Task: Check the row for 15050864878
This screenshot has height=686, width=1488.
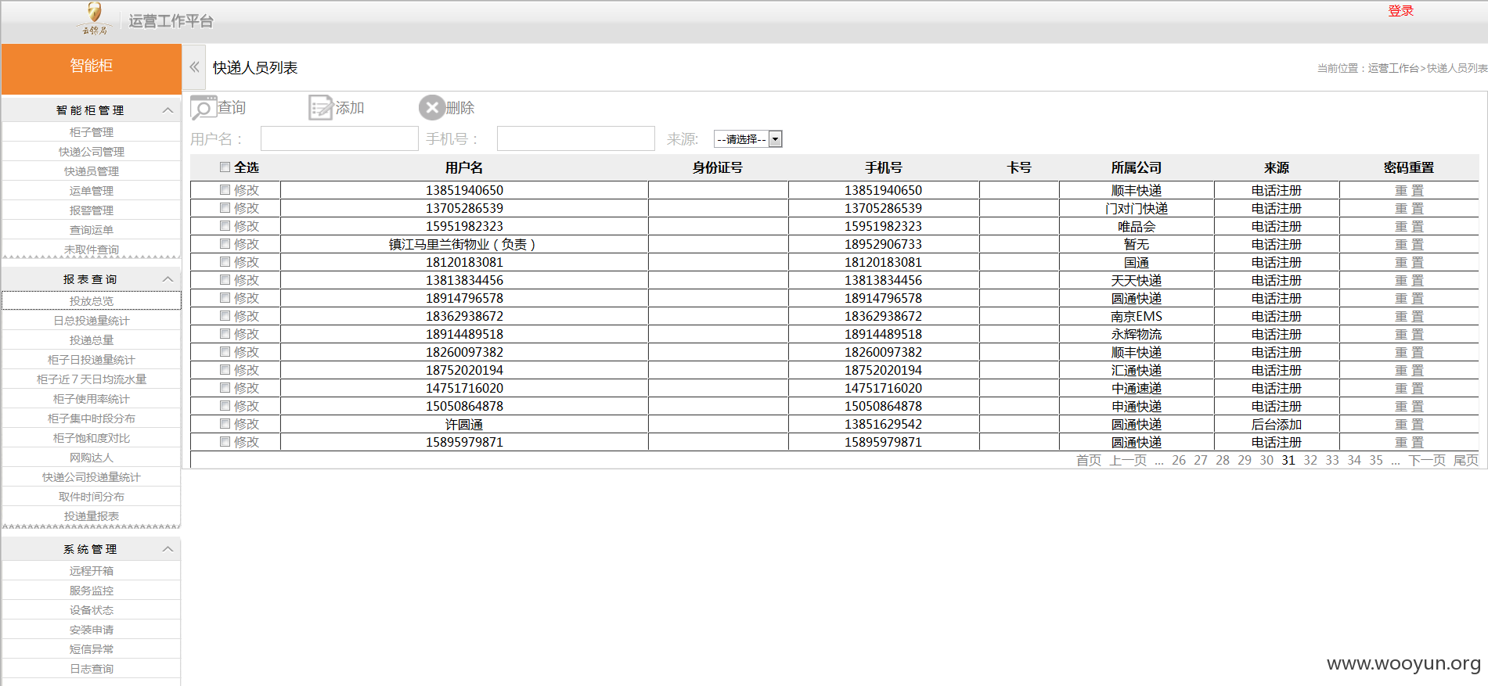Action: coord(225,406)
